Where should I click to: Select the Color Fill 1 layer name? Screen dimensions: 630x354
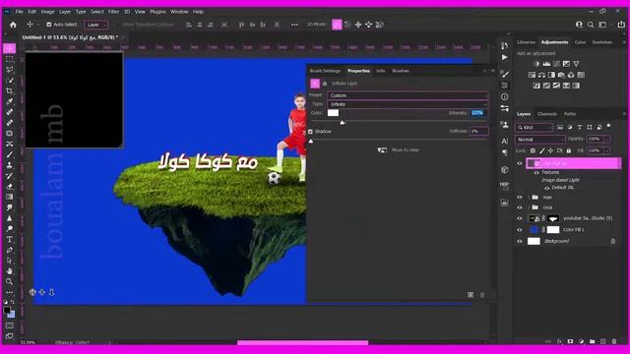point(573,230)
